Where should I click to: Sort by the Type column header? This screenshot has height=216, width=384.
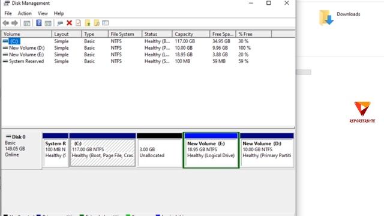(x=95, y=34)
